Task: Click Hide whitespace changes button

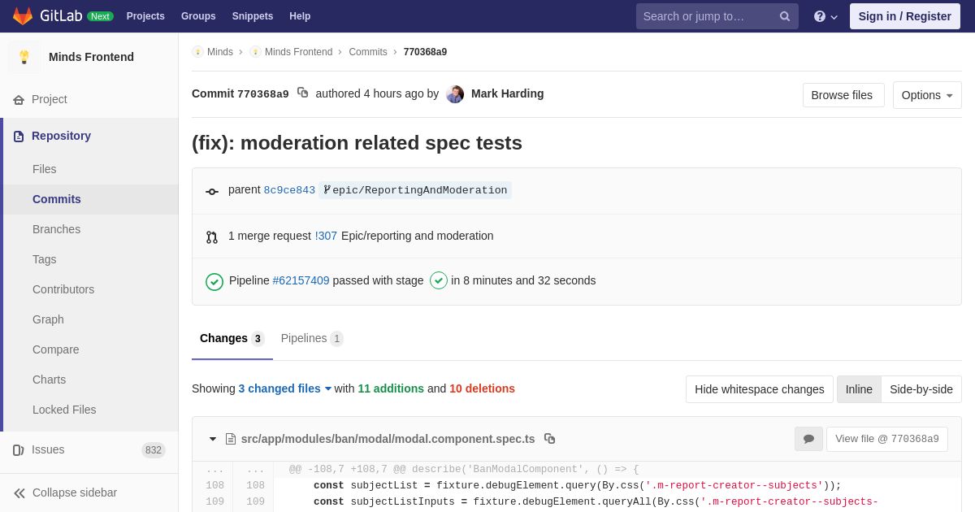Action: (760, 389)
